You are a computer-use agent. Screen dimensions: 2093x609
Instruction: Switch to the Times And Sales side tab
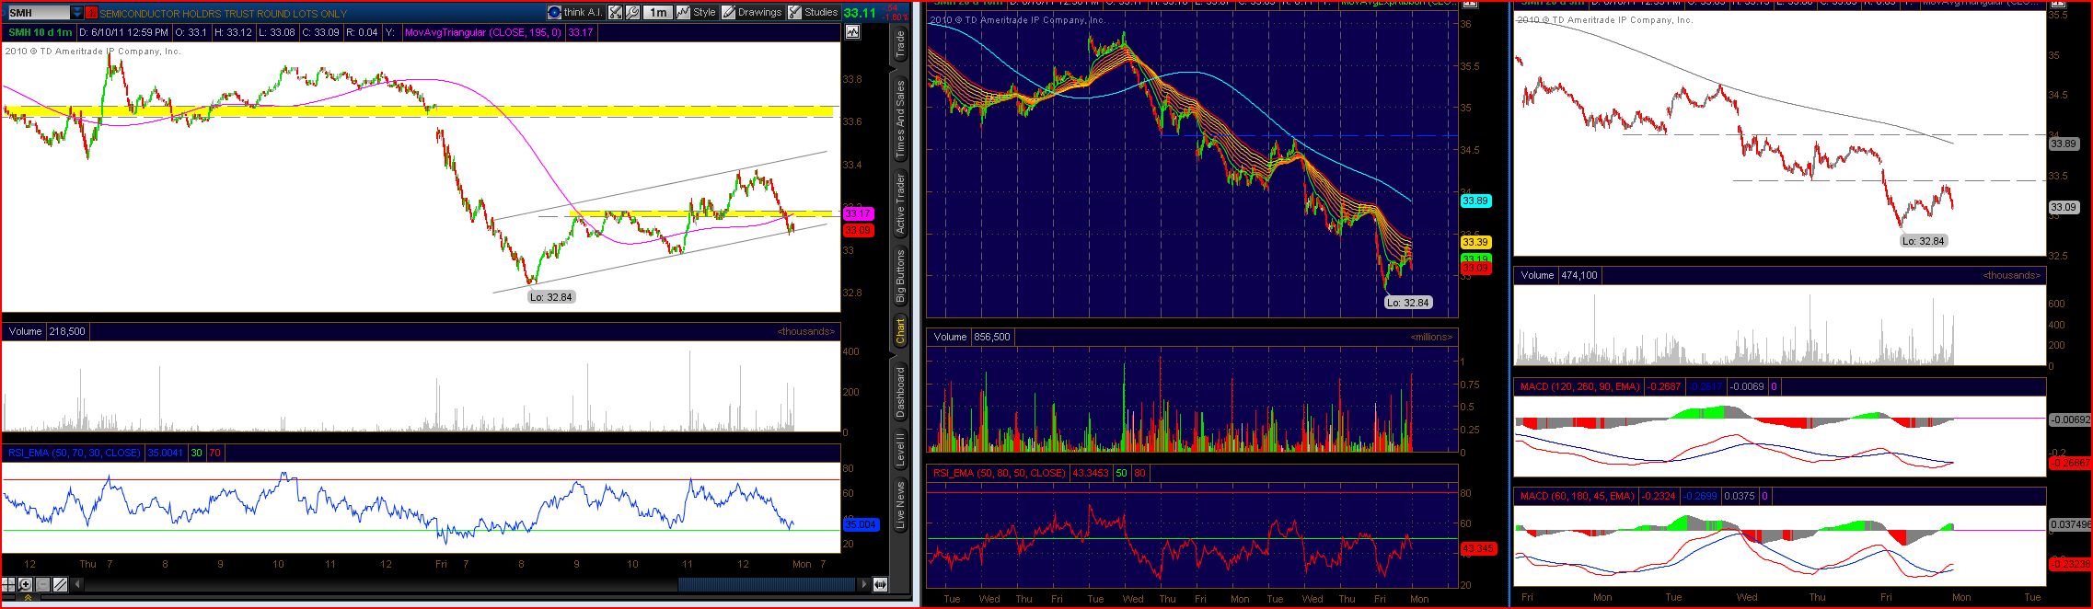900,118
